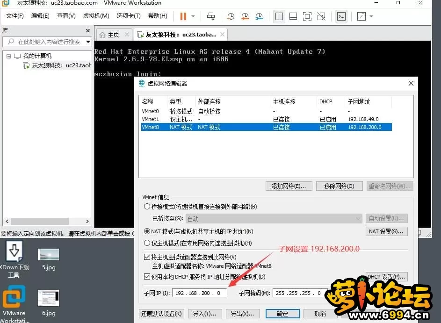Open the library search dropdown arrow
441x323 pixels.
(x=88, y=42)
